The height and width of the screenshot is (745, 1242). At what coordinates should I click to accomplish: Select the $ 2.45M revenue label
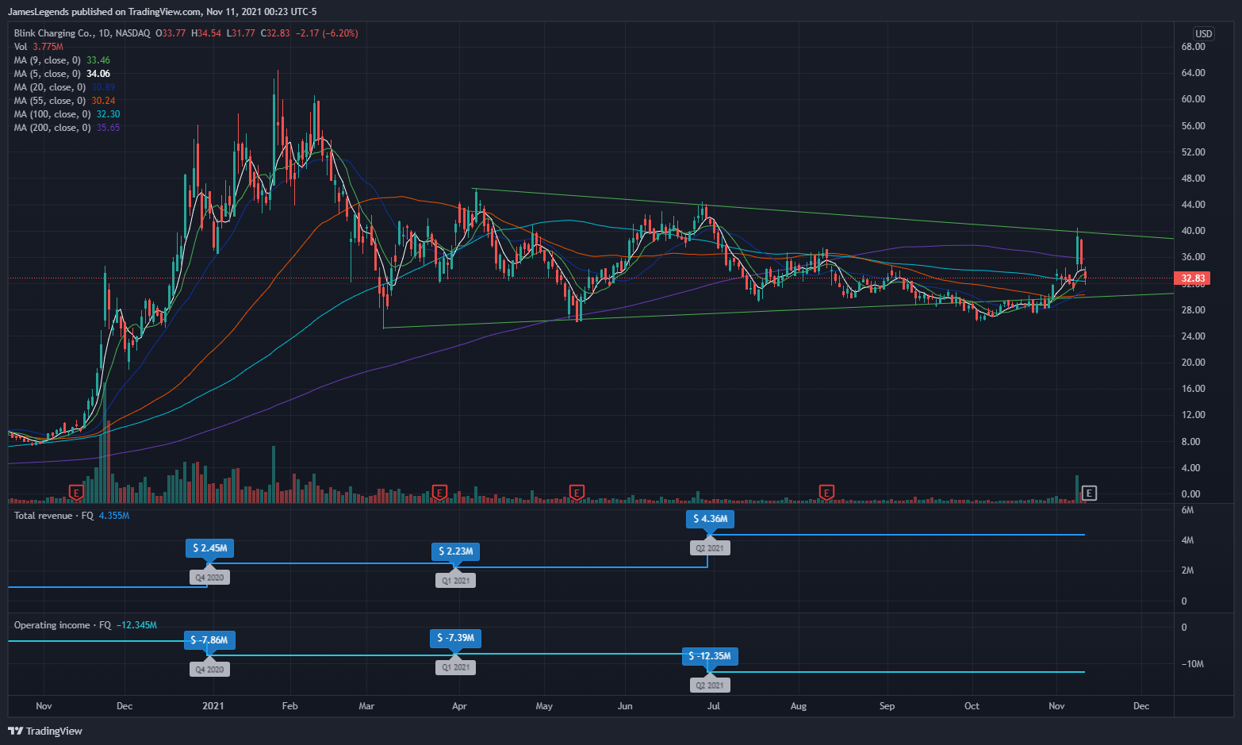(x=209, y=548)
